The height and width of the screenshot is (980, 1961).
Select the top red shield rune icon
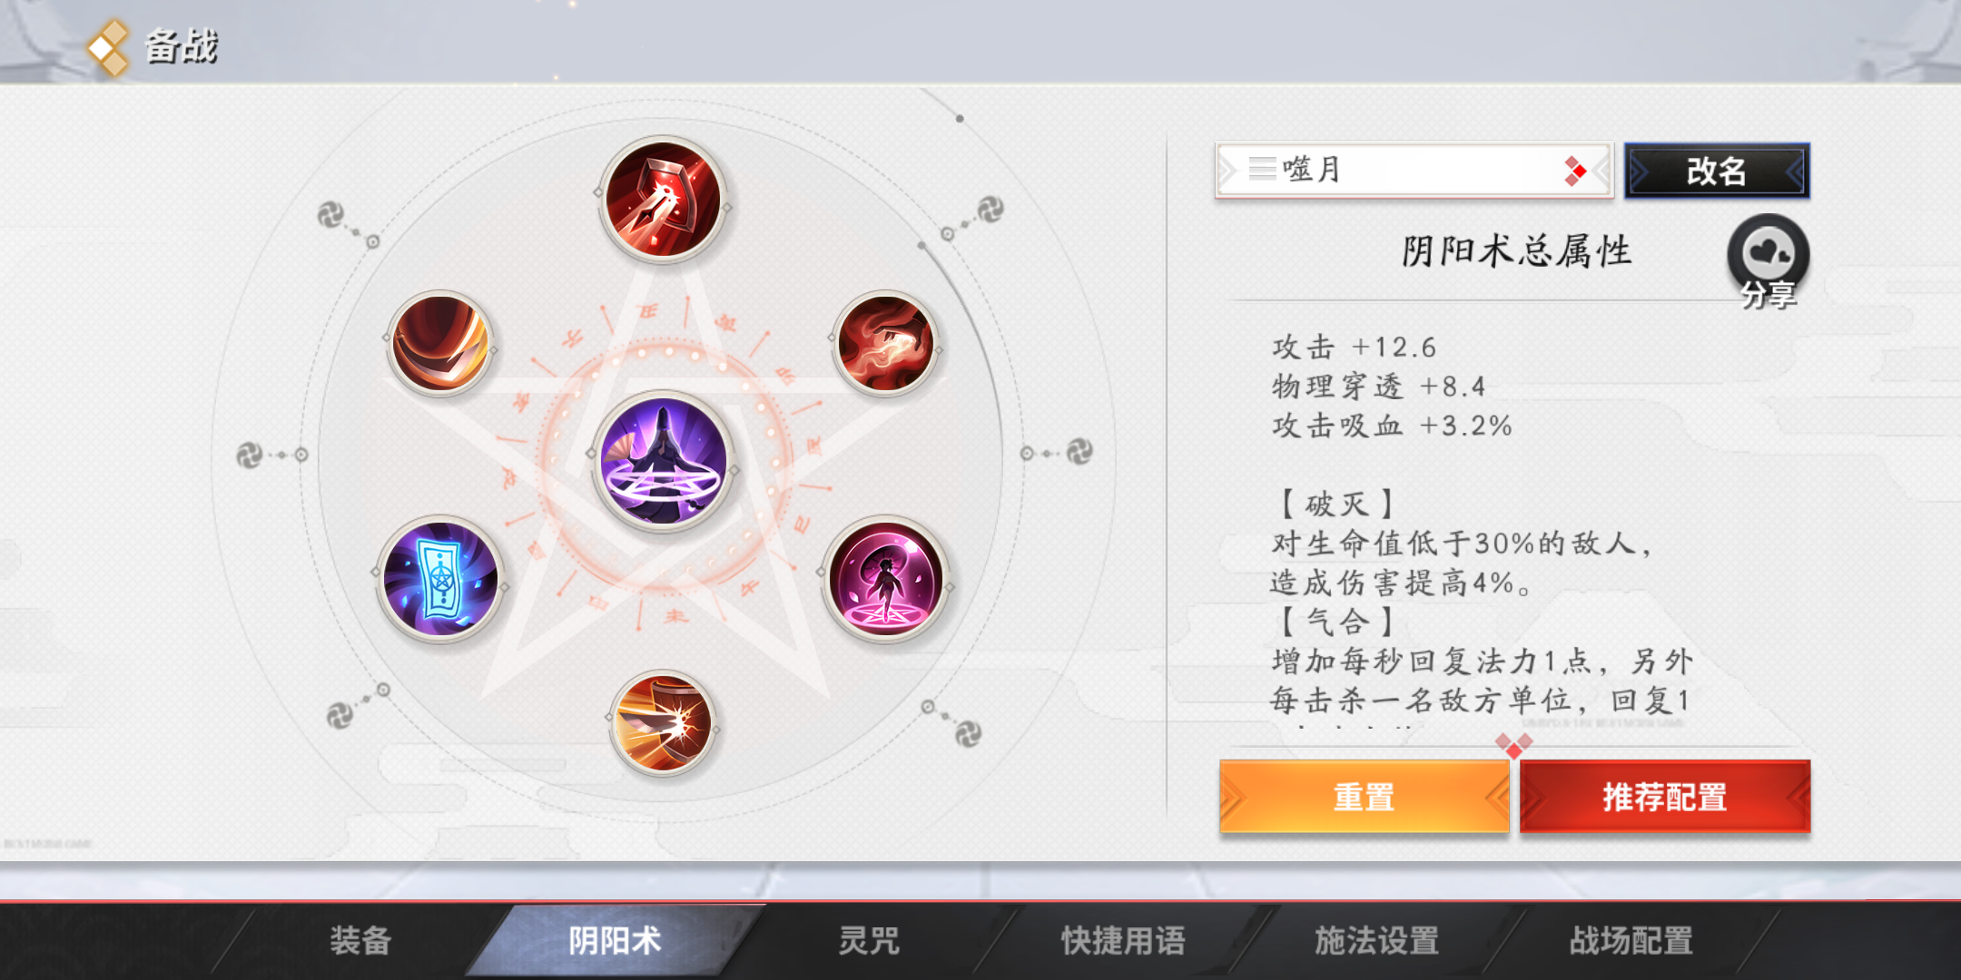tap(664, 200)
